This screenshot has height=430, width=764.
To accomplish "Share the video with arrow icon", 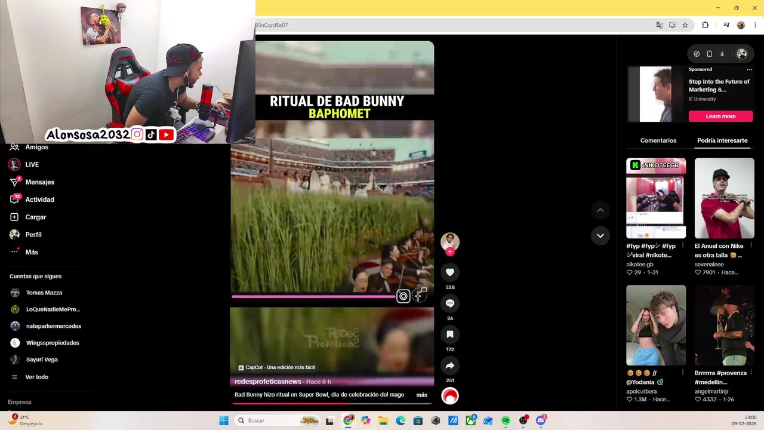I will [450, 365].
